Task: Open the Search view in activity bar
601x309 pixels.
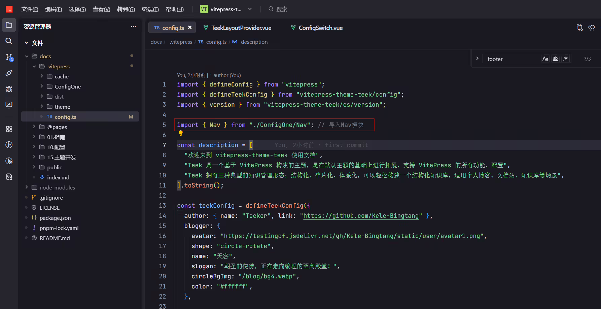Action: [x=9, y=41]
